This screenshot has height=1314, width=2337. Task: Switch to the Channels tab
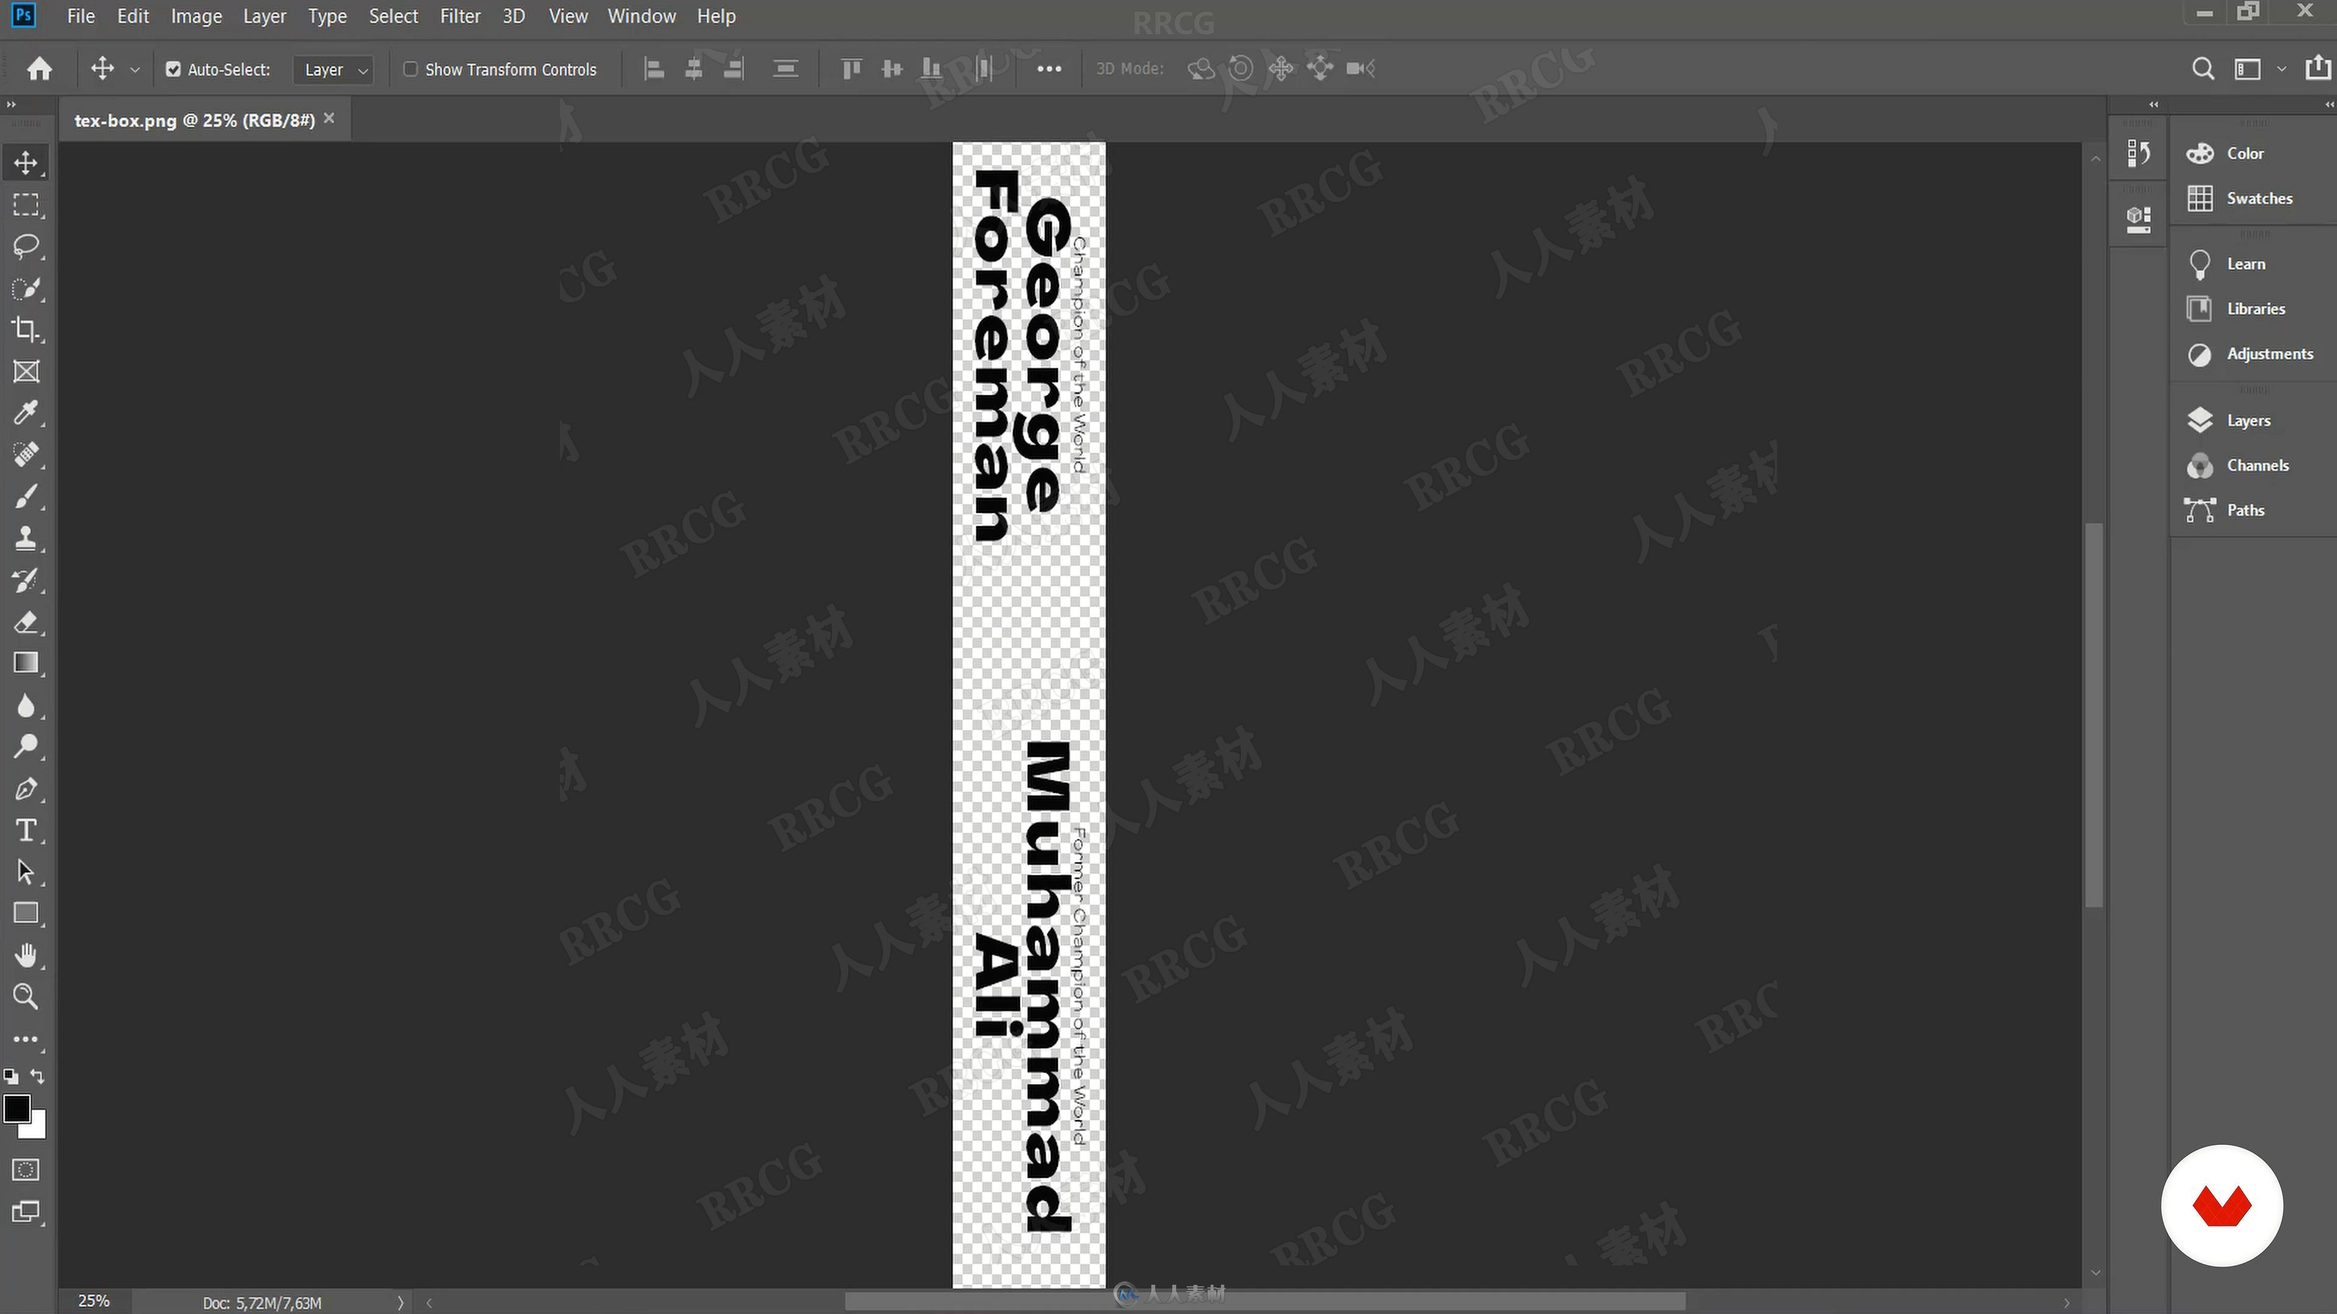[2257, 464]
